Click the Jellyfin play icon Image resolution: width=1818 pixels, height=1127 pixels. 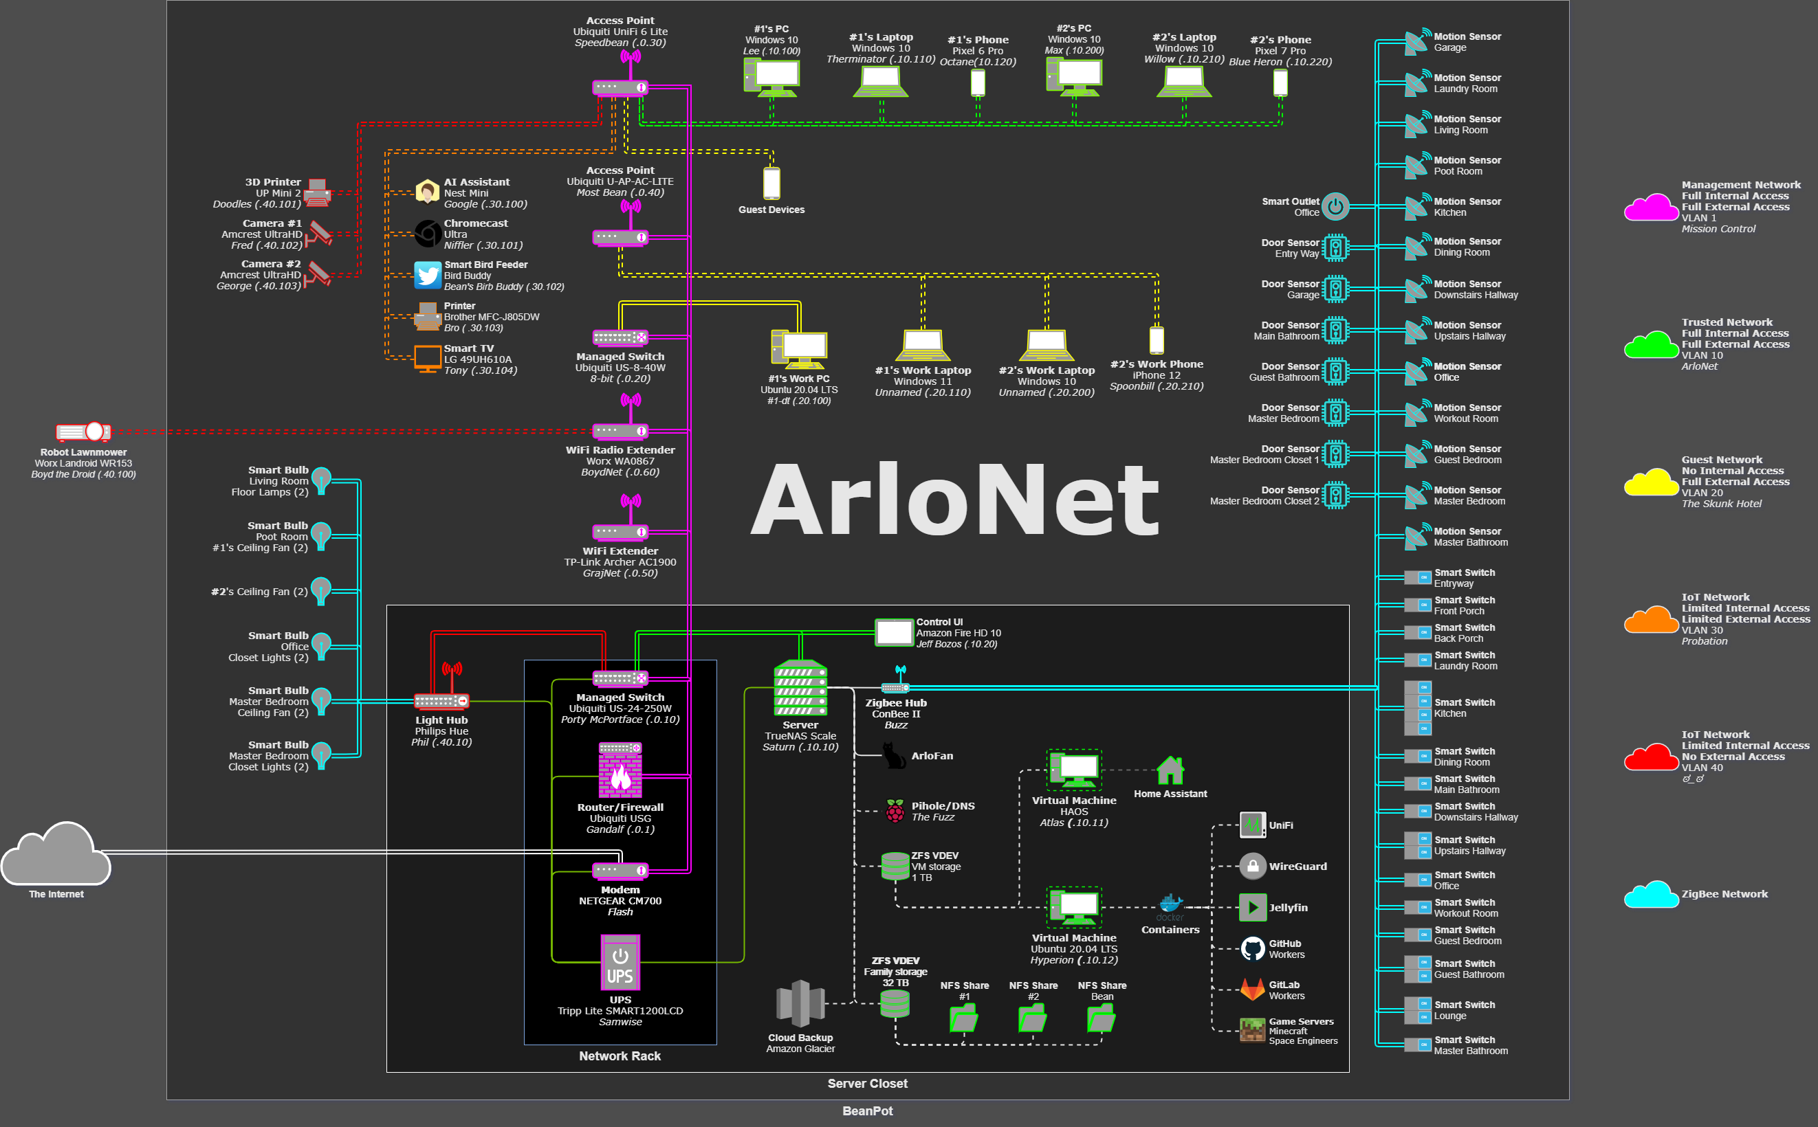(1252, 907)
